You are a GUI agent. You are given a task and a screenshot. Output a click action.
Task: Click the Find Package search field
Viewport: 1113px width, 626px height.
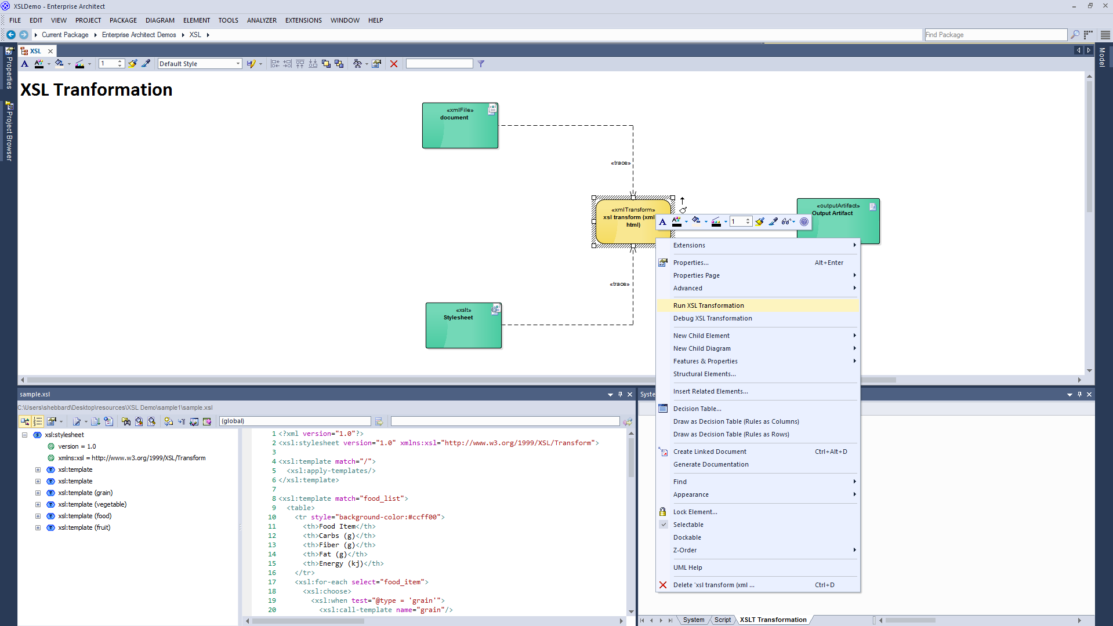[x=995, y=35]
